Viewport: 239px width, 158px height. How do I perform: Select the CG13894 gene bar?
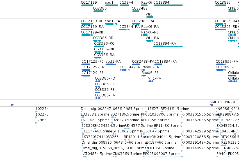click(168, 5)
